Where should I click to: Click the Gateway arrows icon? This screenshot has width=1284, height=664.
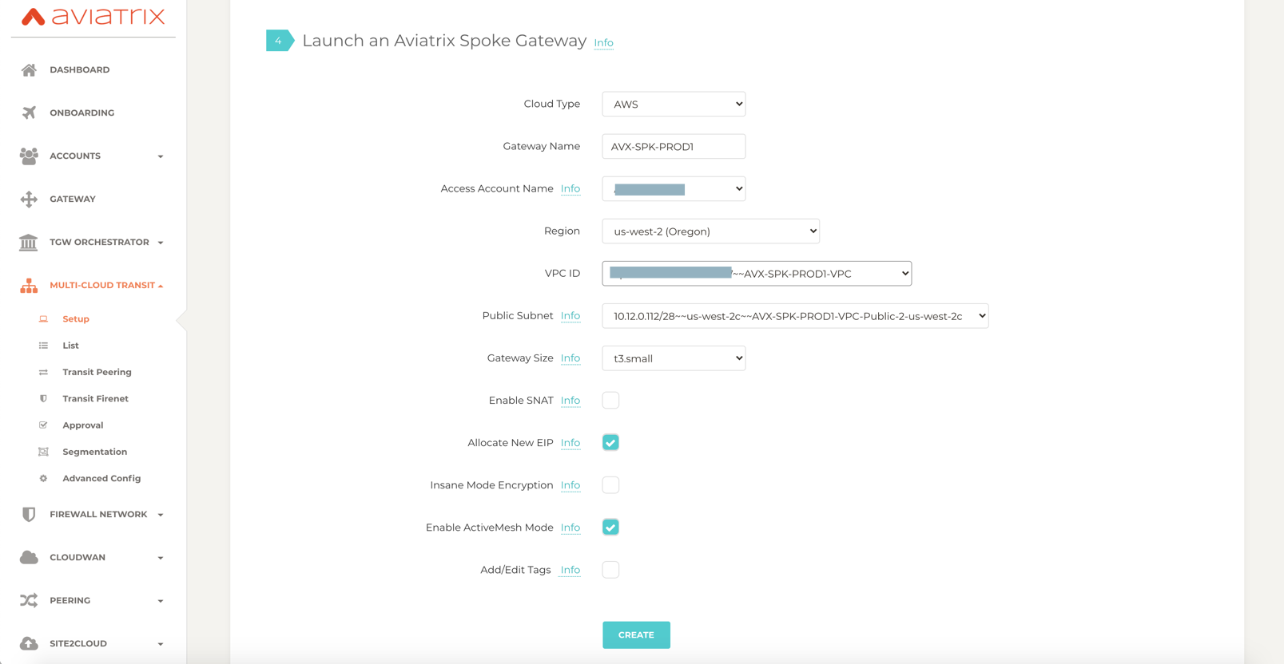[29, 200]
